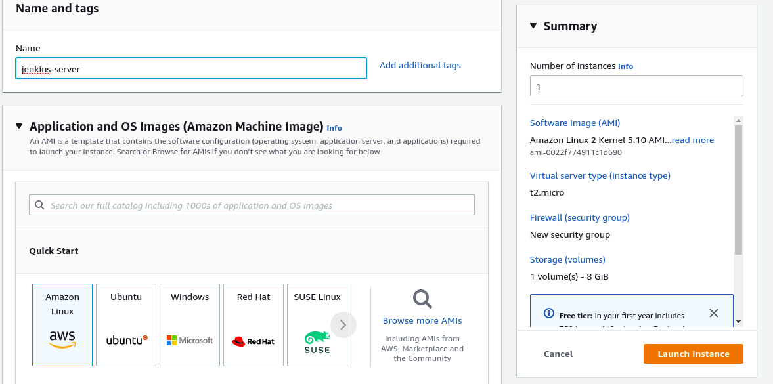
Task: Click the New security group text
Action: pos(570,234)
